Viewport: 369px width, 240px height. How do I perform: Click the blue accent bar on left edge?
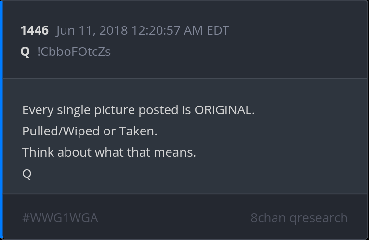tap(1, 120)
